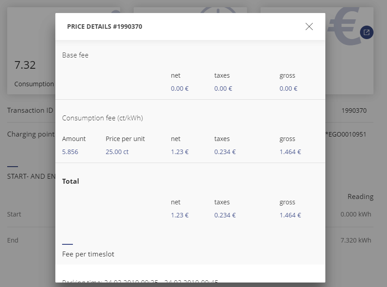Click the End reading 7.320 kWh
387x287 pixels.
pos(356,240)
